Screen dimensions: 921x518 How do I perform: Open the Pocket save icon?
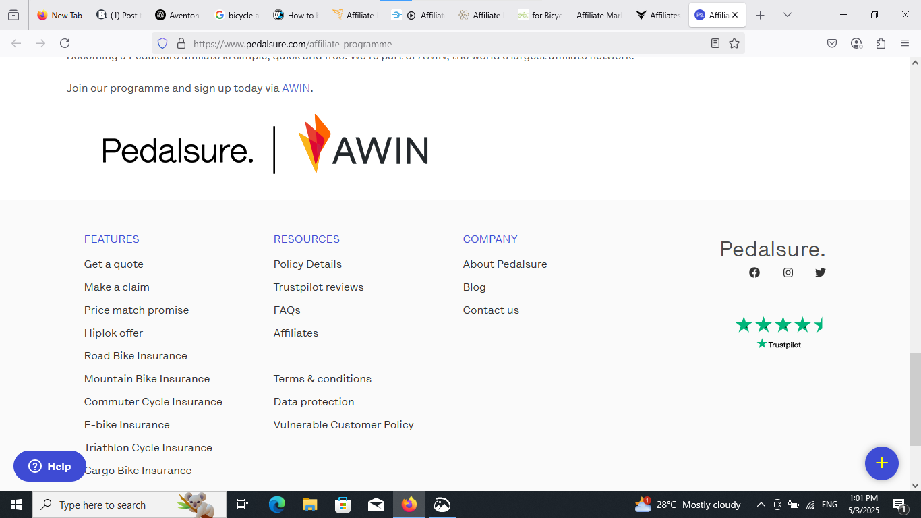832,43
